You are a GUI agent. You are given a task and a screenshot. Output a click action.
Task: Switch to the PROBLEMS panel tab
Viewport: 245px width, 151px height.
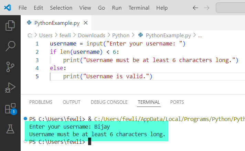point(41,102)
